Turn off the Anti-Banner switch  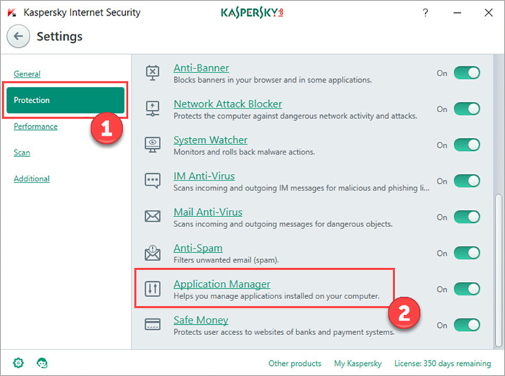[x=467, y=73]
